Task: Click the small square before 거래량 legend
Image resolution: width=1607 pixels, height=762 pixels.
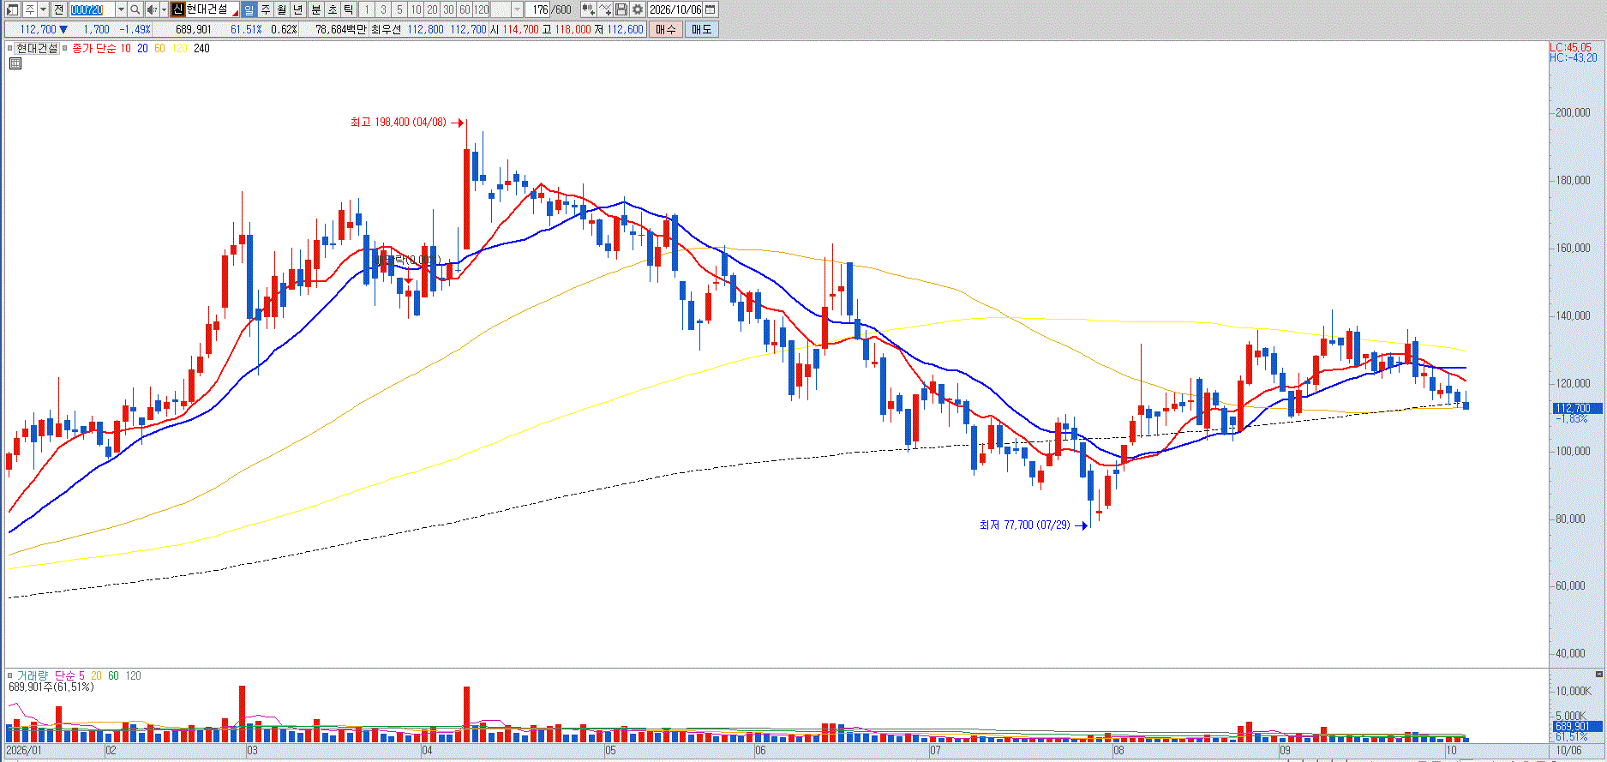Action: point(11,676)
